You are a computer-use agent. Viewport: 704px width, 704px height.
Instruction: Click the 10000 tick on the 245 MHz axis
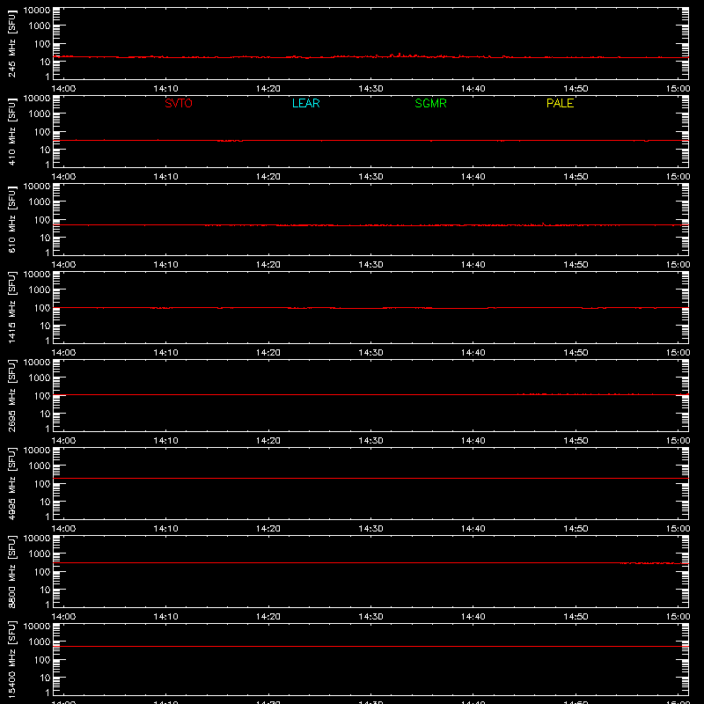(x=37, y=11)
